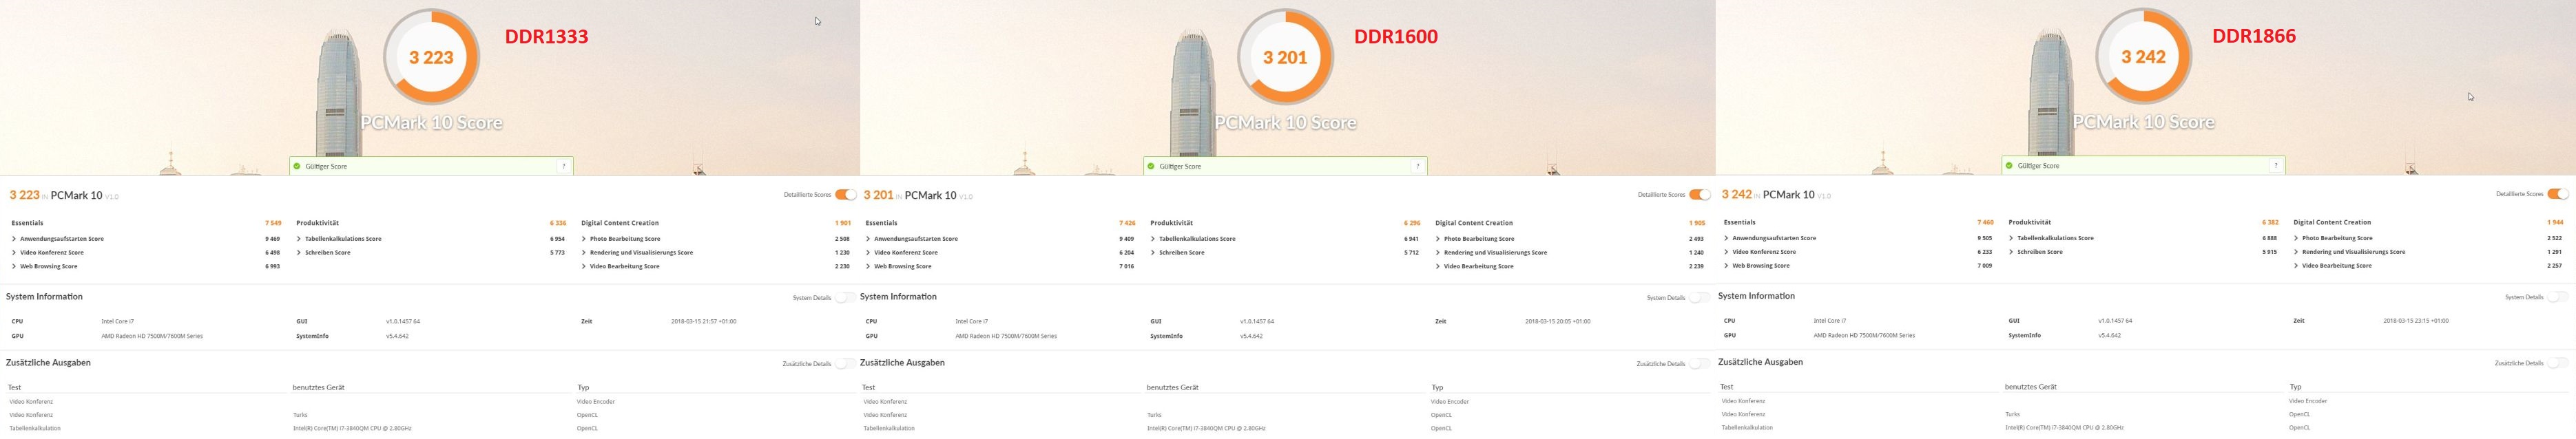Enable Zusätzliche Details in the 3 242 result
Screen dimensions: 2576x439
[x=2557, y=363]
